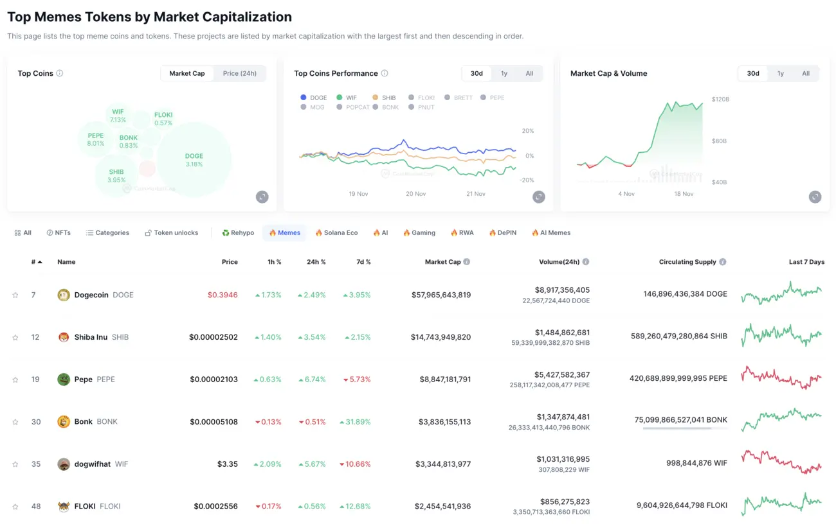836x524 pixels.
Task: Open Dogecoin Last 7 Days sparkline
Action: coord(781,294)
